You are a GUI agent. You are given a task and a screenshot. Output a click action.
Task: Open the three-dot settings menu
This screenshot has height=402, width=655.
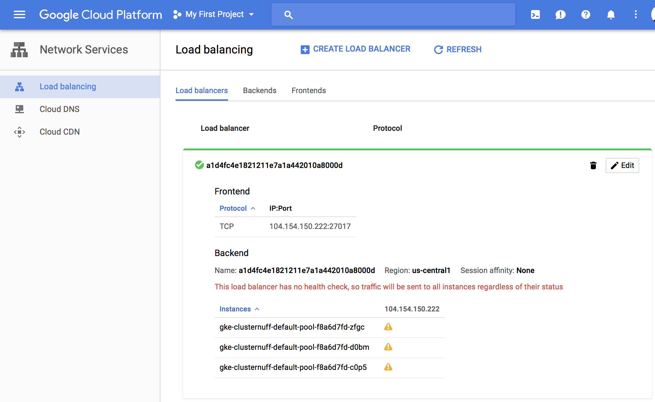pos(635,14)
